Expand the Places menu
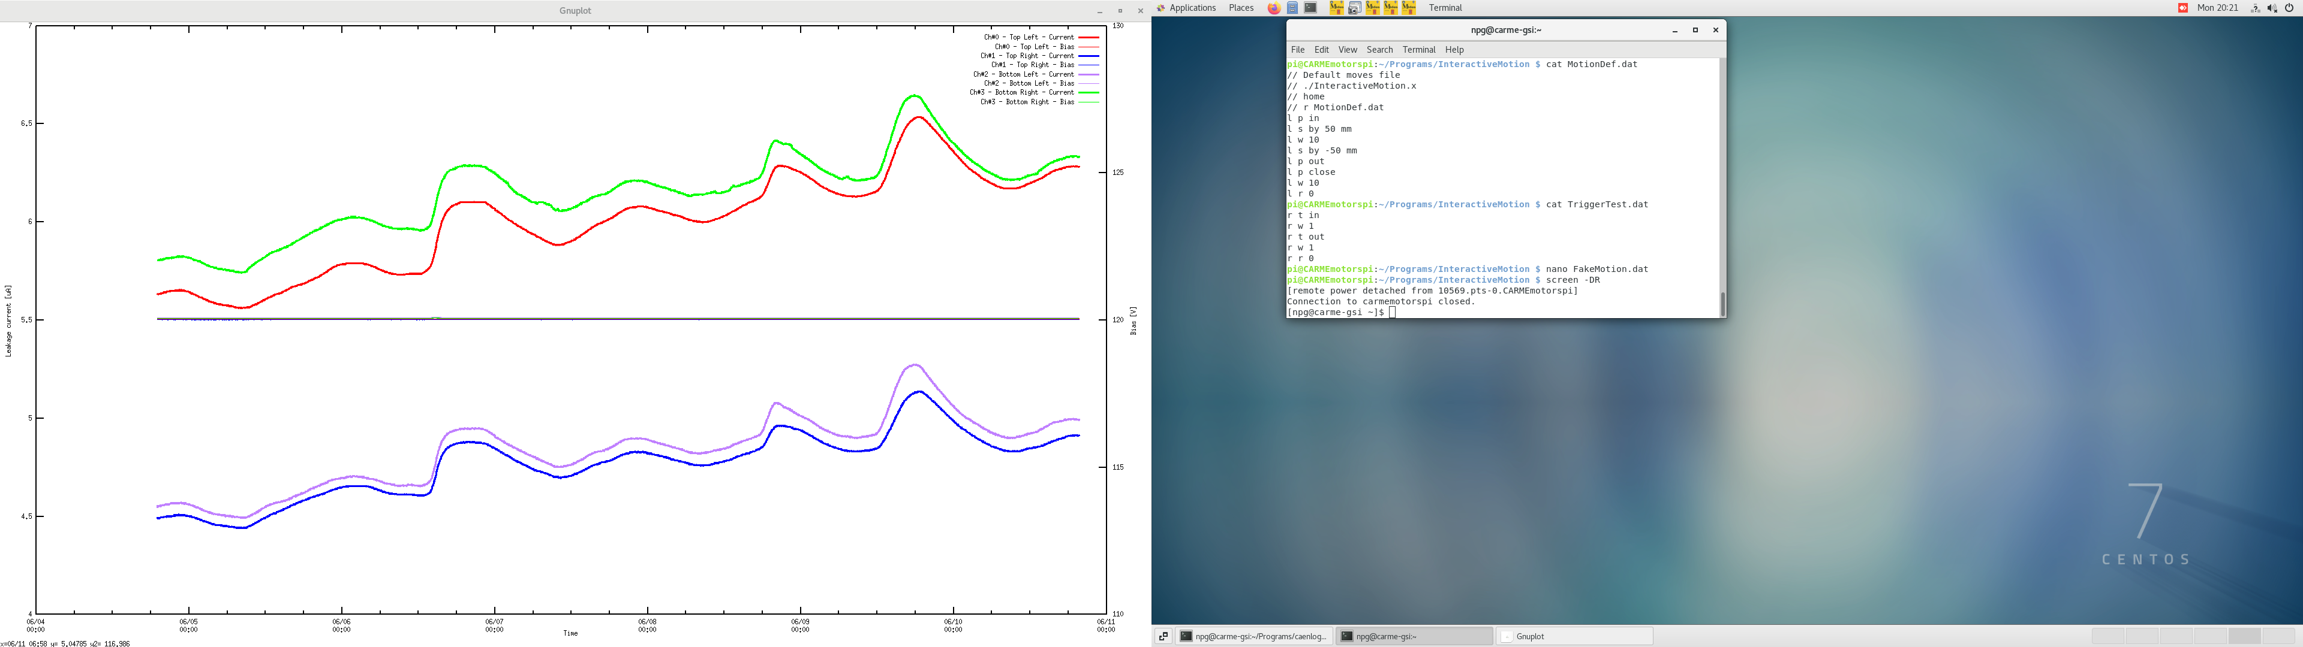 click(1241, 8)
